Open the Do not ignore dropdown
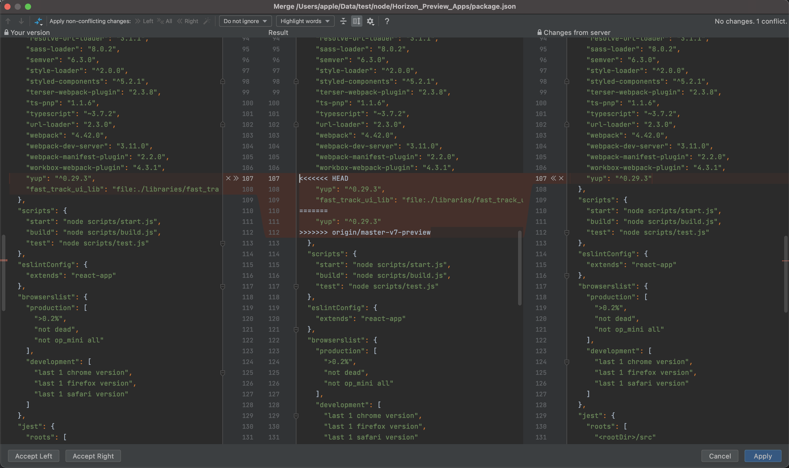Viewport: 789px width, 468px height. tap(245, 21)
